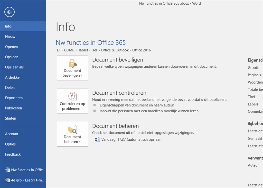263x188 pixels.
Task: Click the Document controleren heading
Action: click(119, 93)
